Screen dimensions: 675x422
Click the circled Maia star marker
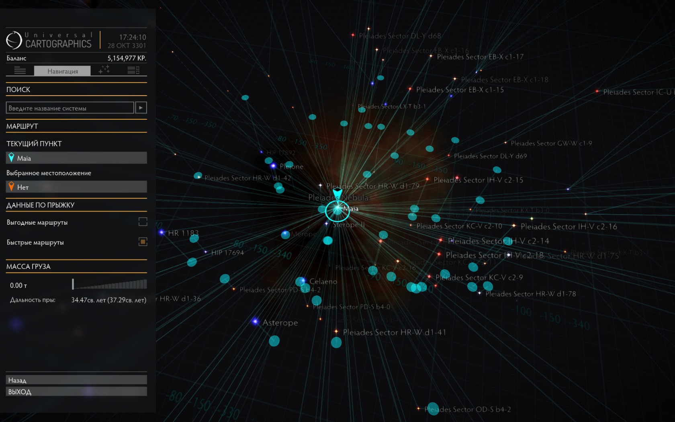coord(337,210)
